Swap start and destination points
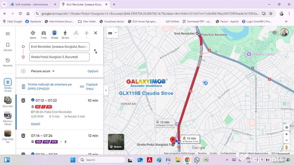The width and height of the screenshot is (294, 165). (x=95, y=51)
